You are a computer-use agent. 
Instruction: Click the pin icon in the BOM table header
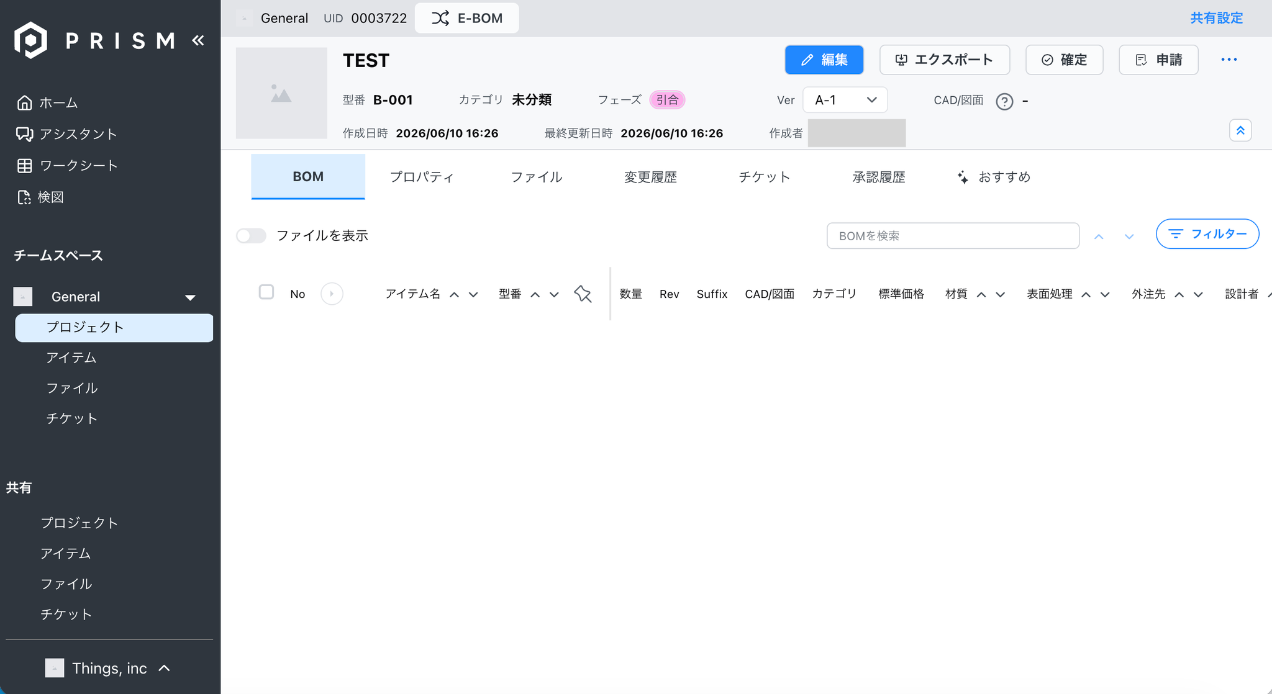pyautogui.click(x=583, y=294)
